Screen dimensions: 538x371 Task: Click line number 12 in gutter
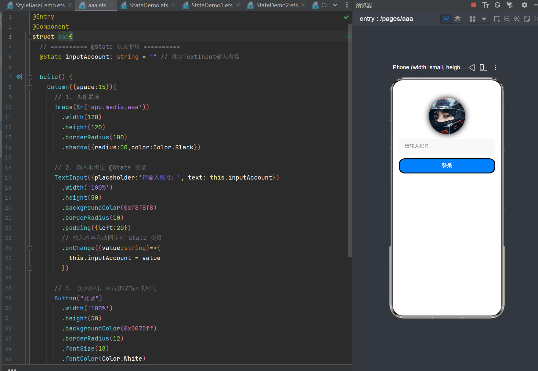coord(8,127)
